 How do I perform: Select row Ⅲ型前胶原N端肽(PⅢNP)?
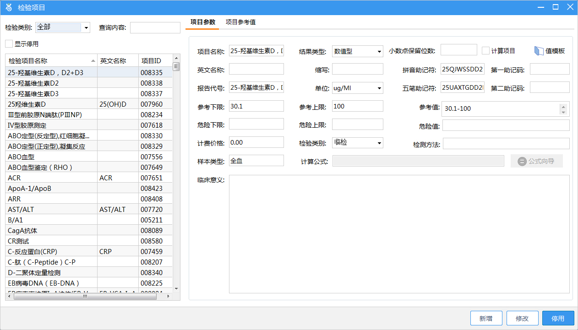[x=89, y=115]
